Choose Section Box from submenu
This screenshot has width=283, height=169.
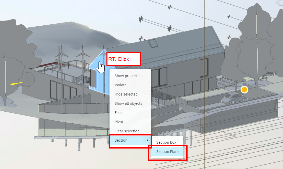(x=167, y=142)
